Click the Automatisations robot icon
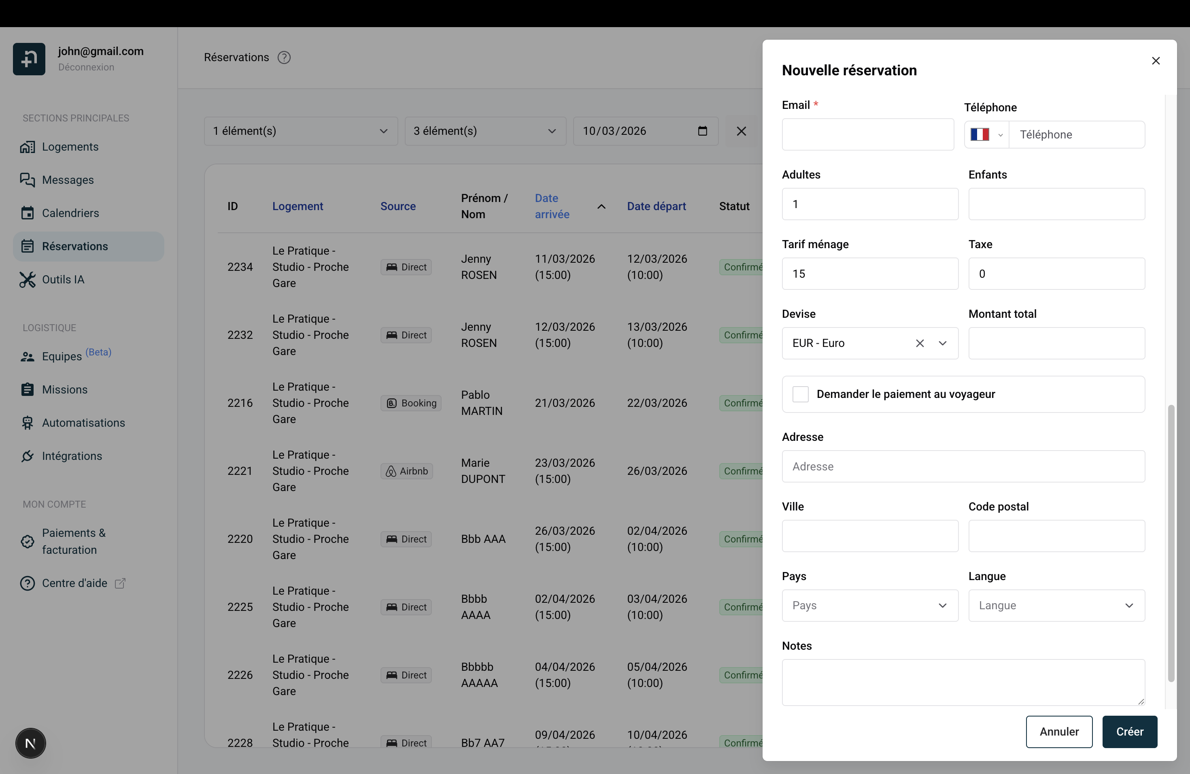The height and width of the screenshot is (774, 1190). click(x=28, y=423)
